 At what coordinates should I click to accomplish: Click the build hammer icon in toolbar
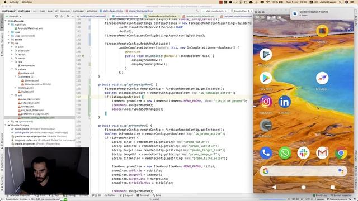(x=197, y=11)
